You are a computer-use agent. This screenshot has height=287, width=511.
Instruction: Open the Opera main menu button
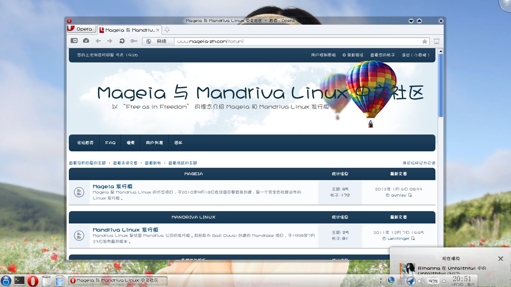coord(81,29)
